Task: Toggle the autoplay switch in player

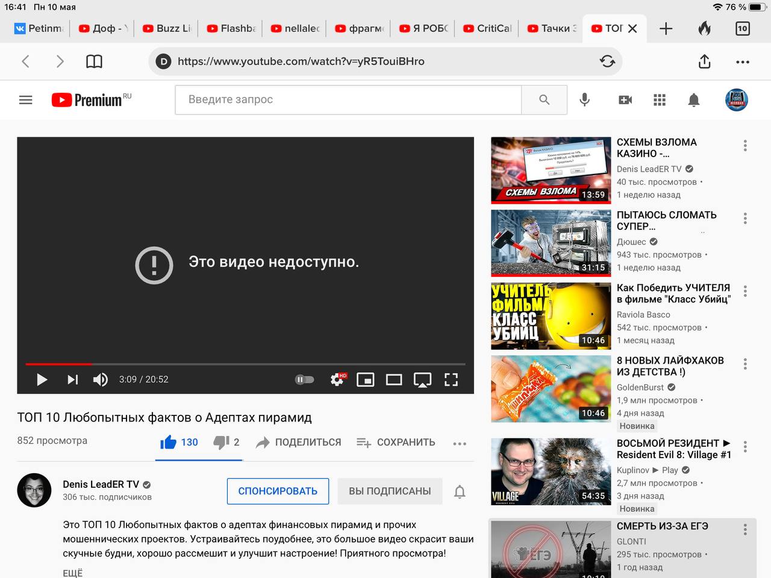Action: (305, 379)
